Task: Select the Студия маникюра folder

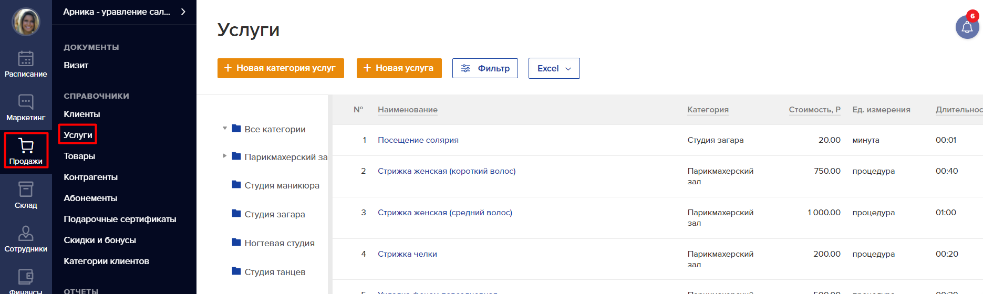Action: click(276, 185)
